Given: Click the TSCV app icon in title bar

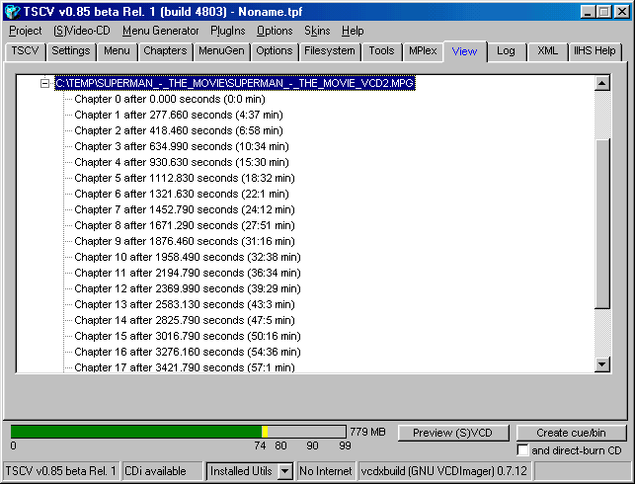Looking at the screenshot, I should pyautogui.click(x=12, y=11).
